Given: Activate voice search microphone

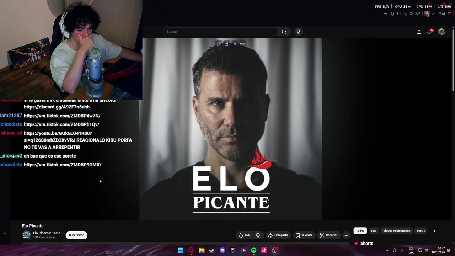Looking at the screenshot, I should point(298,32).
